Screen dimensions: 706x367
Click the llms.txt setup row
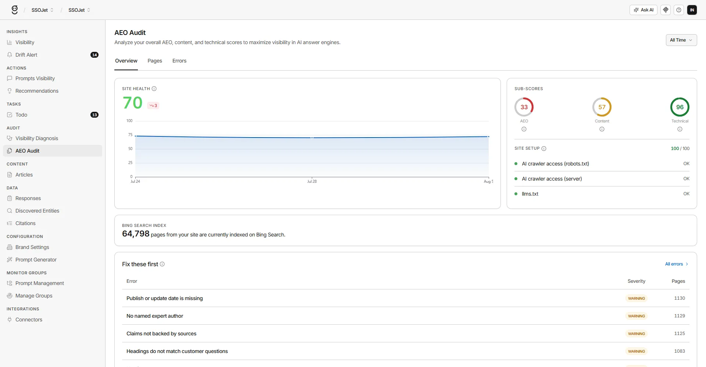(602, 194)
